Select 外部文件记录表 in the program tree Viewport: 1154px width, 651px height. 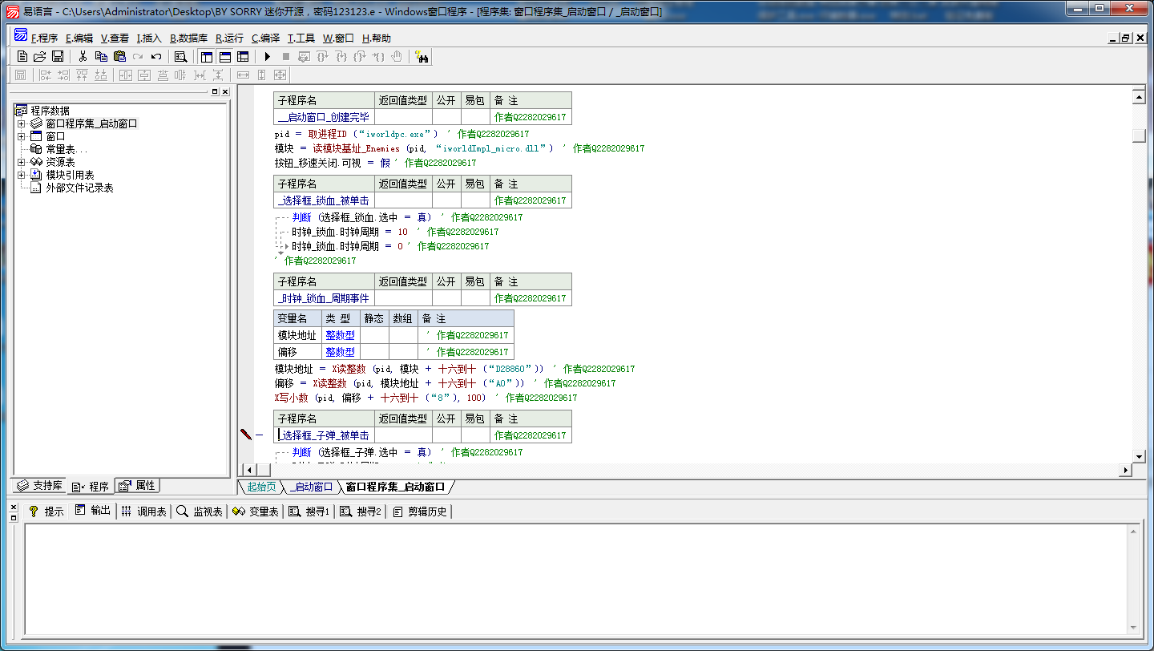coord(79,188)
